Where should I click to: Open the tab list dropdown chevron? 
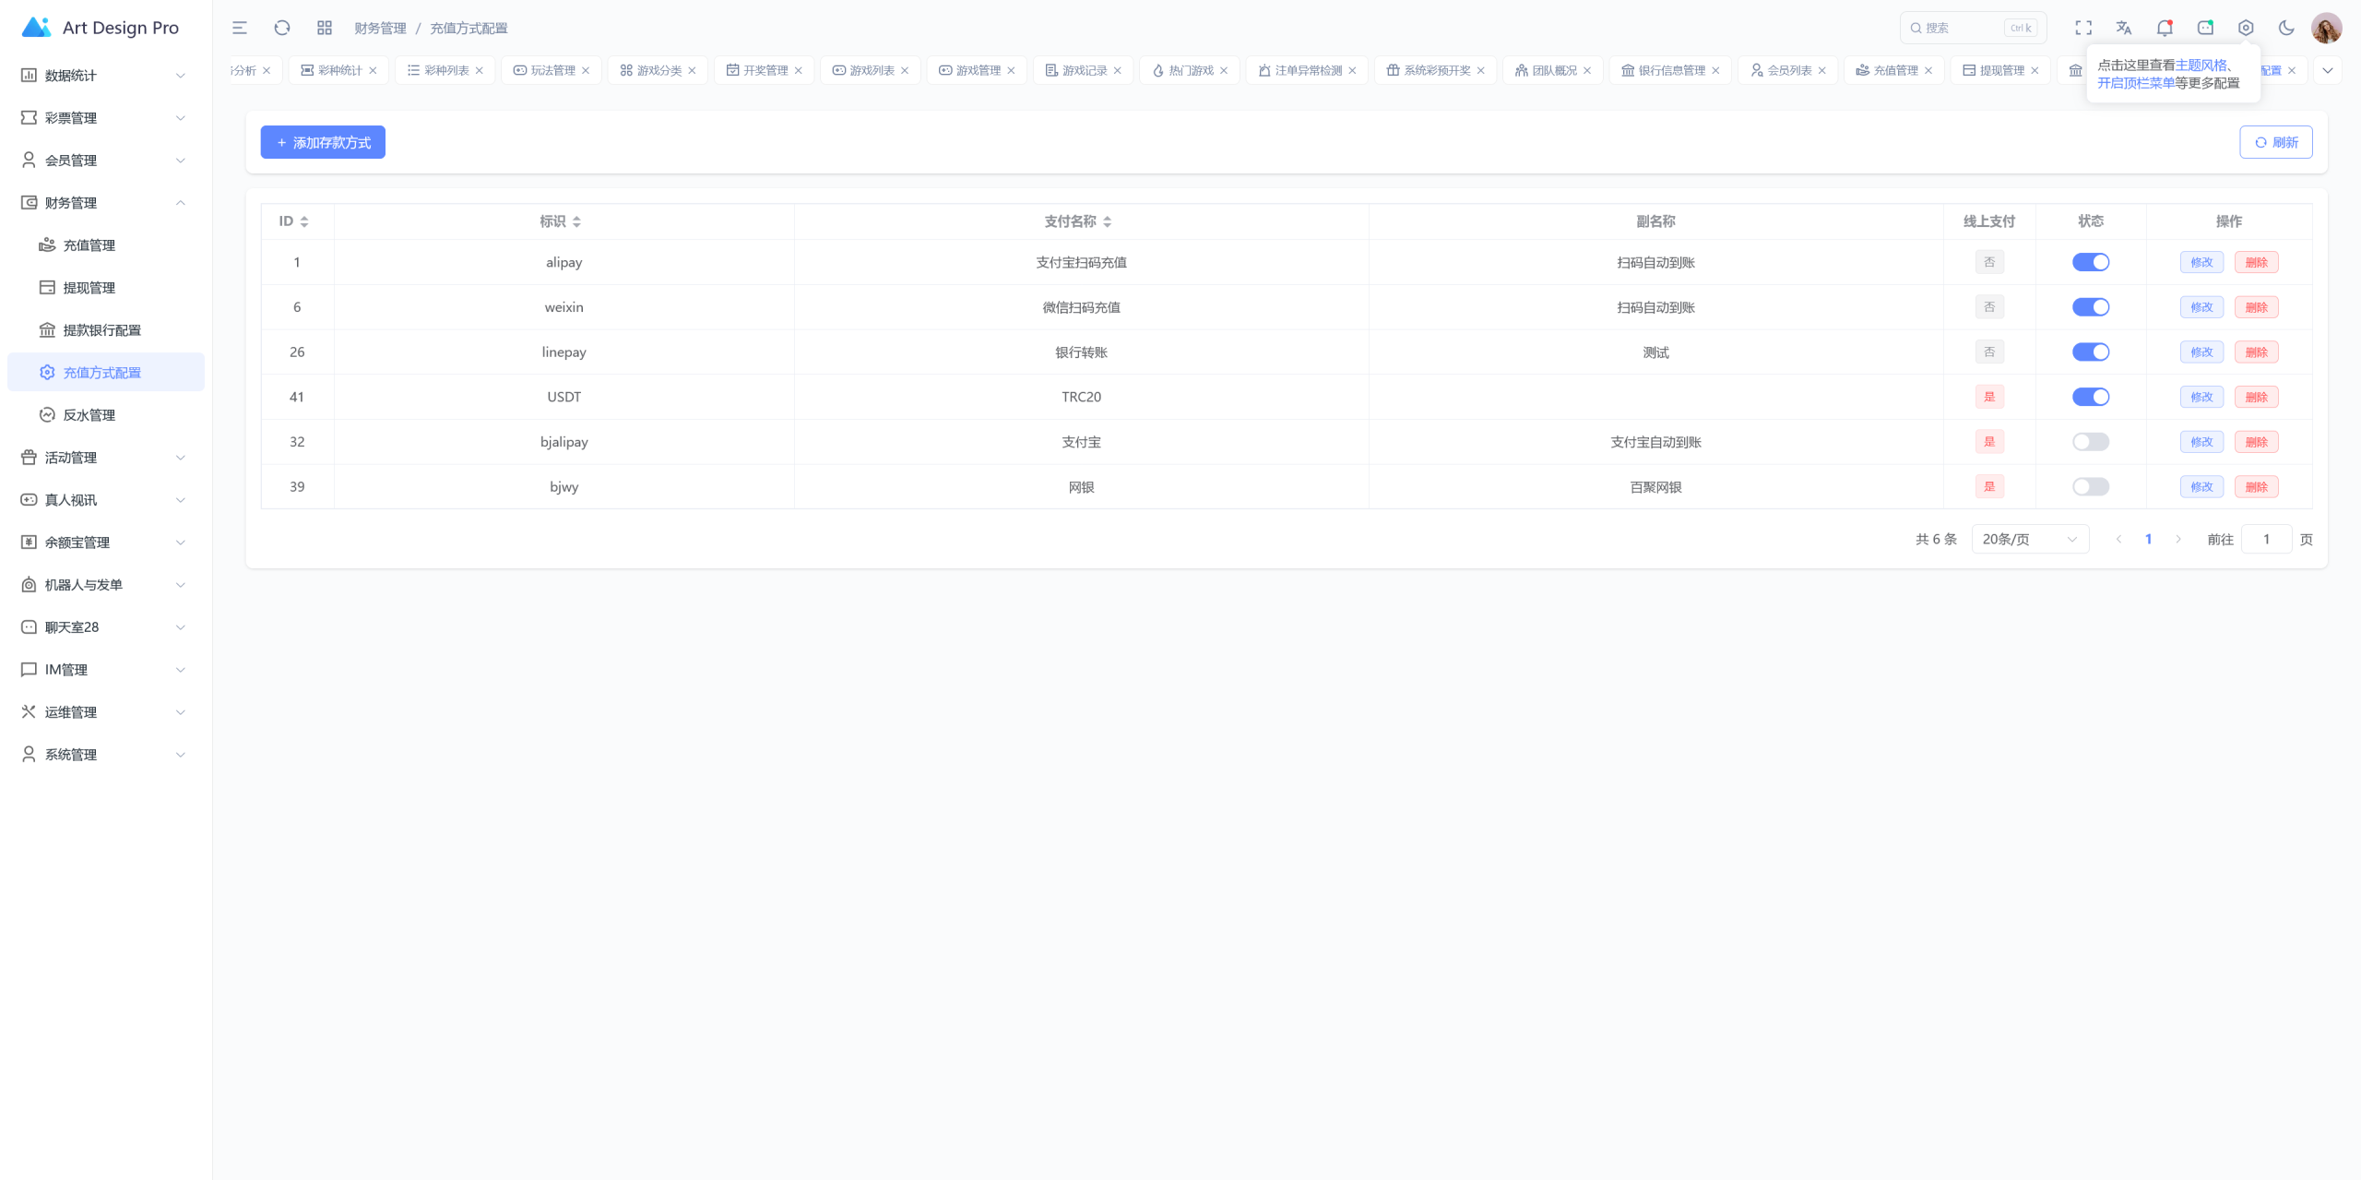(2327, 70)
